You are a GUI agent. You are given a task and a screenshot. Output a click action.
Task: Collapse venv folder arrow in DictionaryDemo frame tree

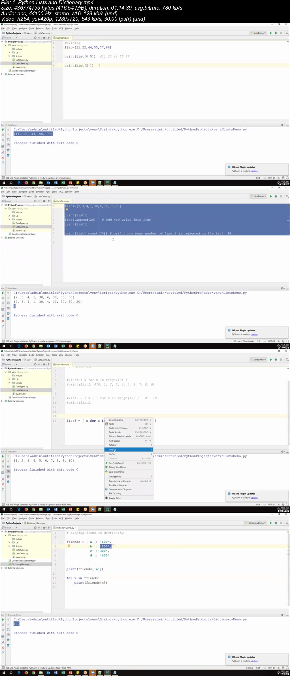6,535
